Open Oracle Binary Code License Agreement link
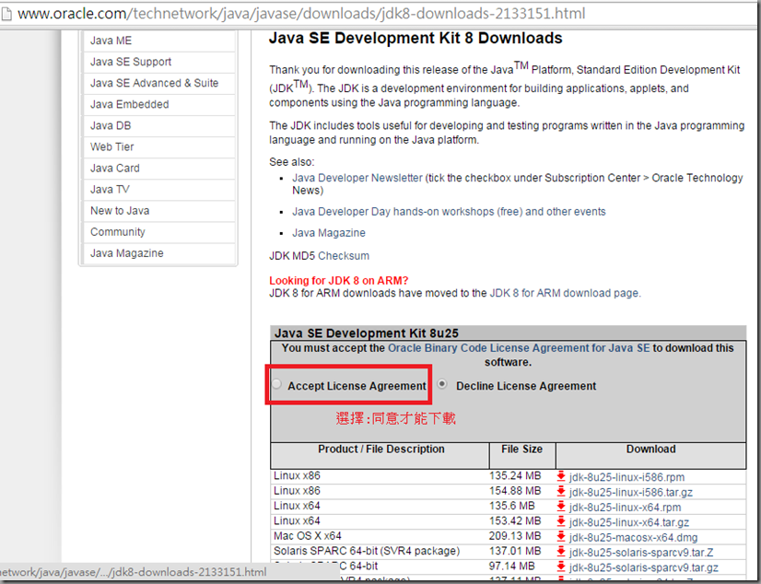Image resolution: width=761 pixels, height=584 pixels. (x=519, y=348)
